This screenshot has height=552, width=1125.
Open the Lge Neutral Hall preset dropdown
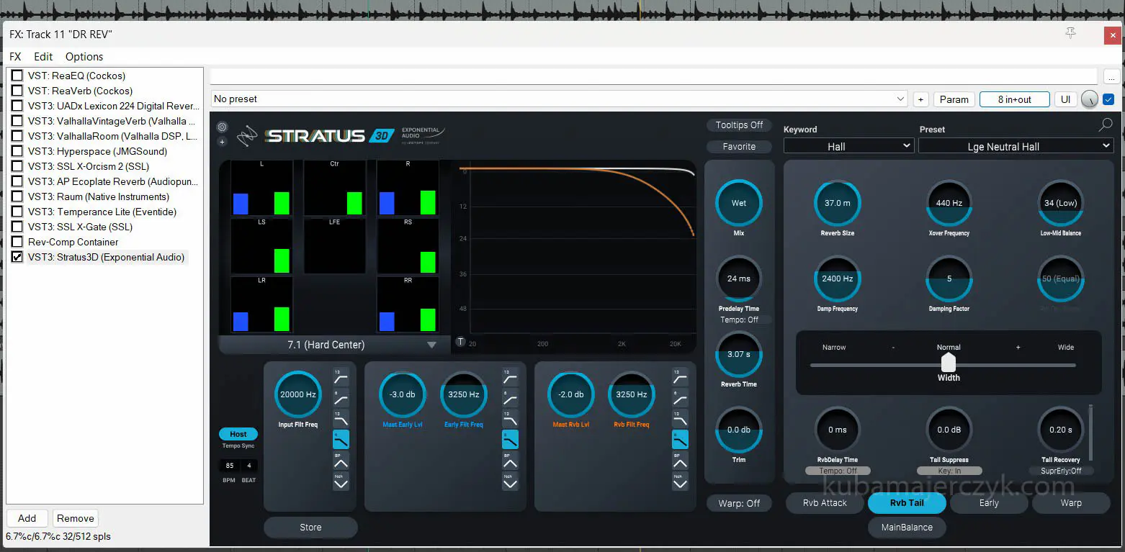point(1016,146)
